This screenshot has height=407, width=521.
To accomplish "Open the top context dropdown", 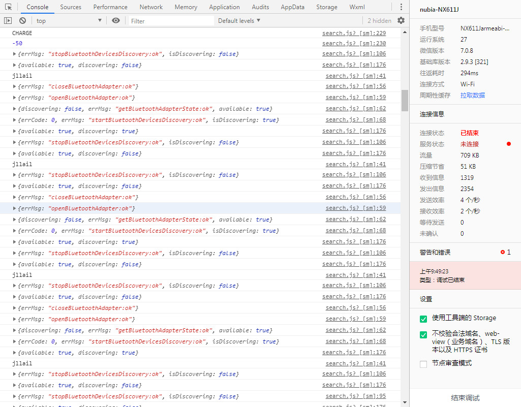I will [69, 21].
